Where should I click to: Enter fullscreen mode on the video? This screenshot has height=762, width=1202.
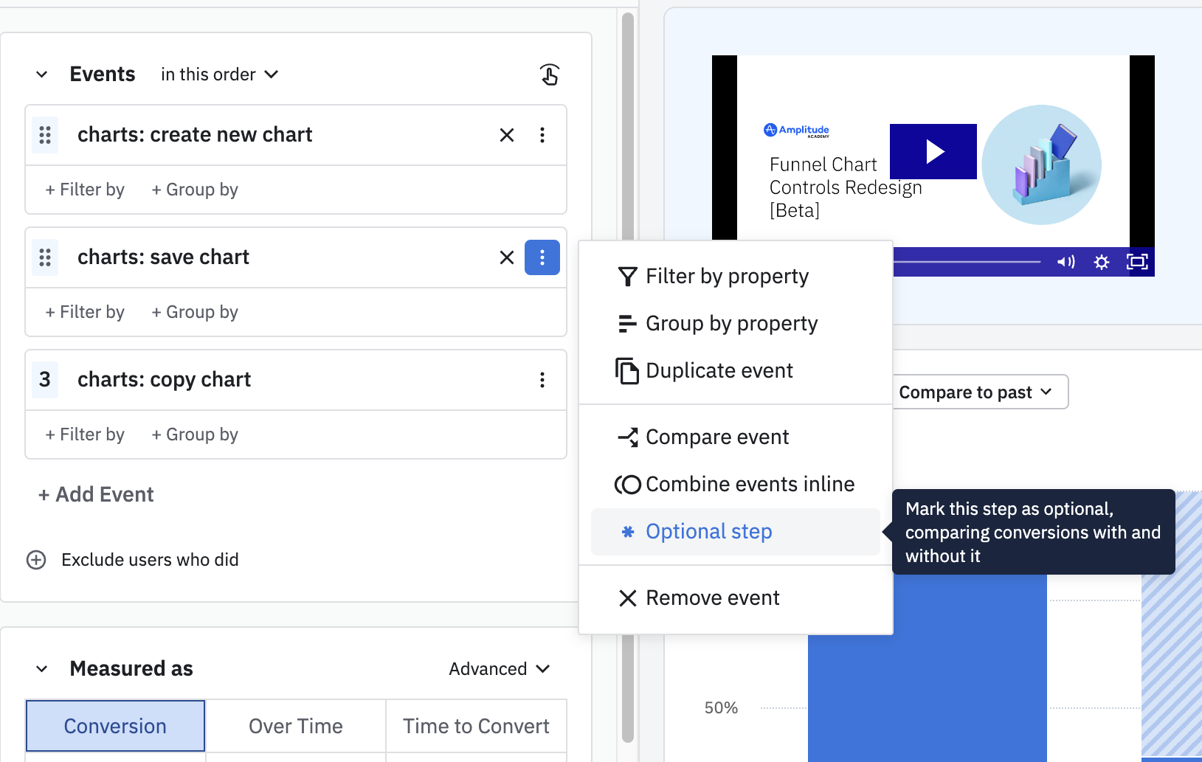click(1136, 262)
